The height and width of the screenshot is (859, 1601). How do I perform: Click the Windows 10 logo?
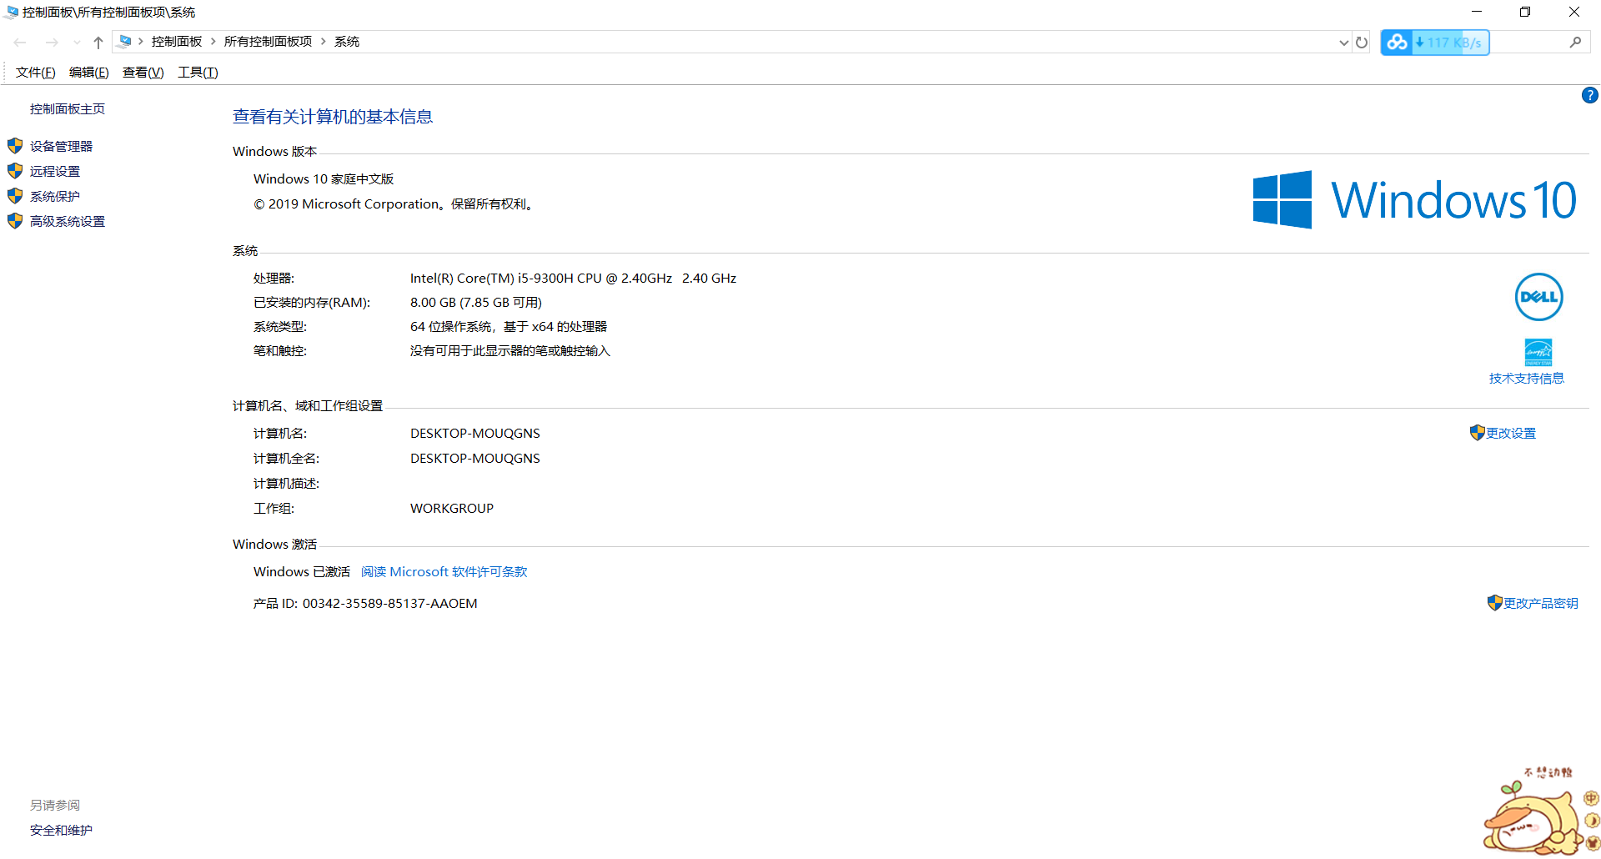point(1414,200)
